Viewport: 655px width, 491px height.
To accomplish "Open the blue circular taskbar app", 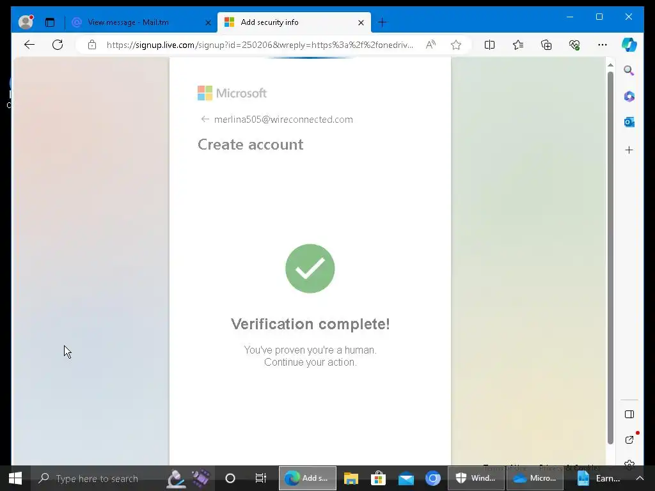I will (433, 478).
